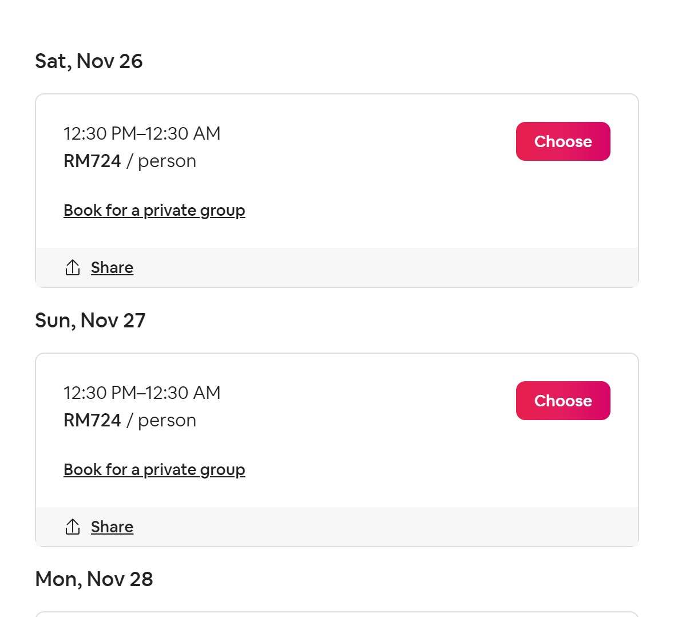Click the "/ person" label on Sunday's card
This screenshot has width=682, height=617.
click(161, 421)
